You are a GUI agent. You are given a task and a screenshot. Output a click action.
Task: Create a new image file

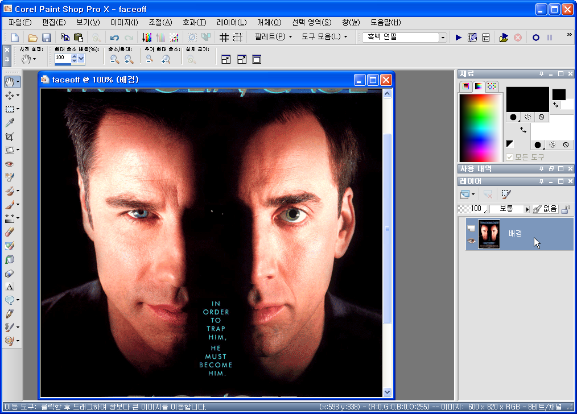[x=15, y=38]
